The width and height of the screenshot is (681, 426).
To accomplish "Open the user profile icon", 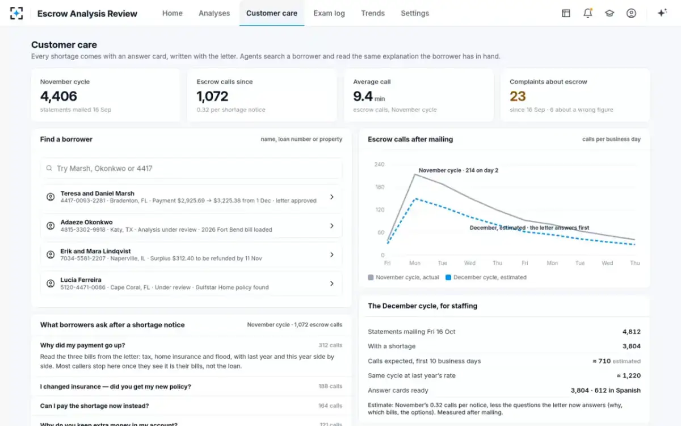I will (x=631, y=13).
